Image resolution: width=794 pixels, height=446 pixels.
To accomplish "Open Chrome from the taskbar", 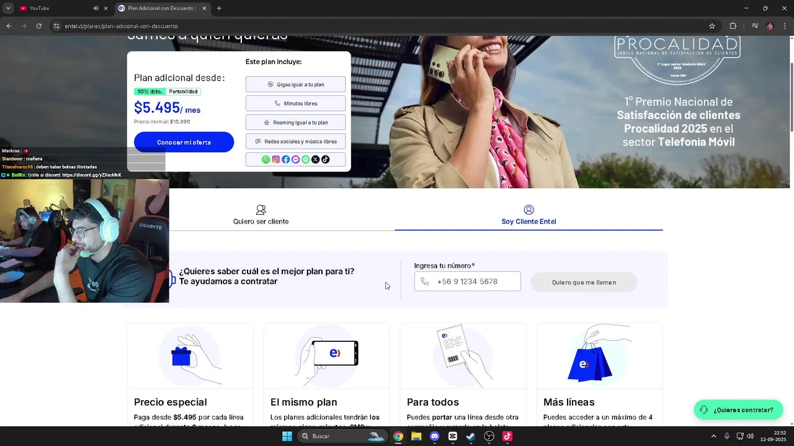I will (398, 436).
